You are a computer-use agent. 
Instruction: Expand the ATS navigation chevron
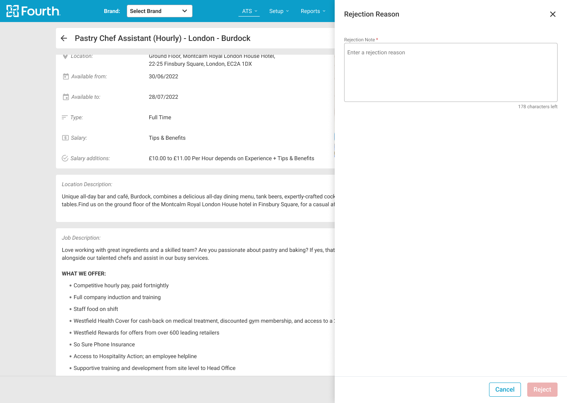(256, 11)
